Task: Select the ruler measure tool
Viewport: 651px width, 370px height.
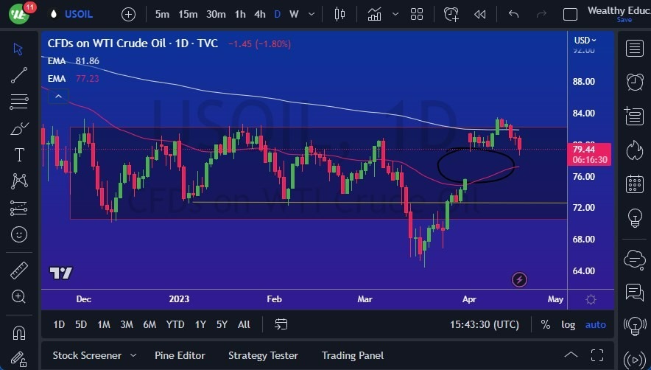Action: [x=19, y=270]
